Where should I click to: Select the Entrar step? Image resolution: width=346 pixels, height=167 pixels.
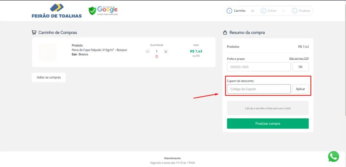tap(269, 11)
